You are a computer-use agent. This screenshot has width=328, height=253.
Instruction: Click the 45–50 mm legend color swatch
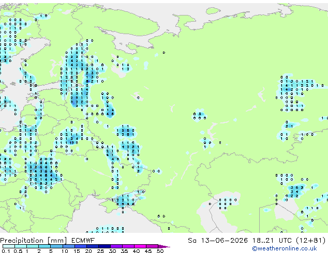[x=152, y=246]
